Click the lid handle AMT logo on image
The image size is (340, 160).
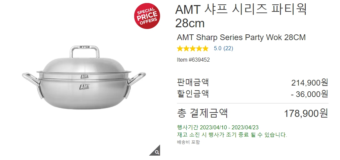point(84,47)
